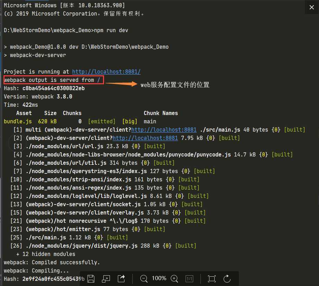Click loglevel.js row [12]
Viewport: 319px width, 286px height.
(110, 196)
